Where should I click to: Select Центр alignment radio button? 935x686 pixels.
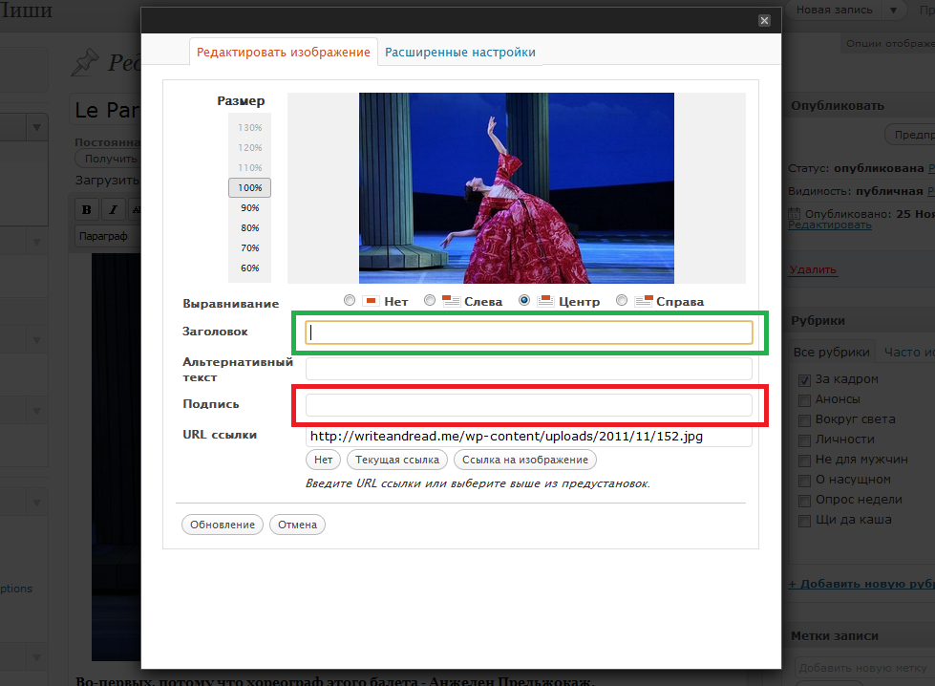[x=524, y=301]
